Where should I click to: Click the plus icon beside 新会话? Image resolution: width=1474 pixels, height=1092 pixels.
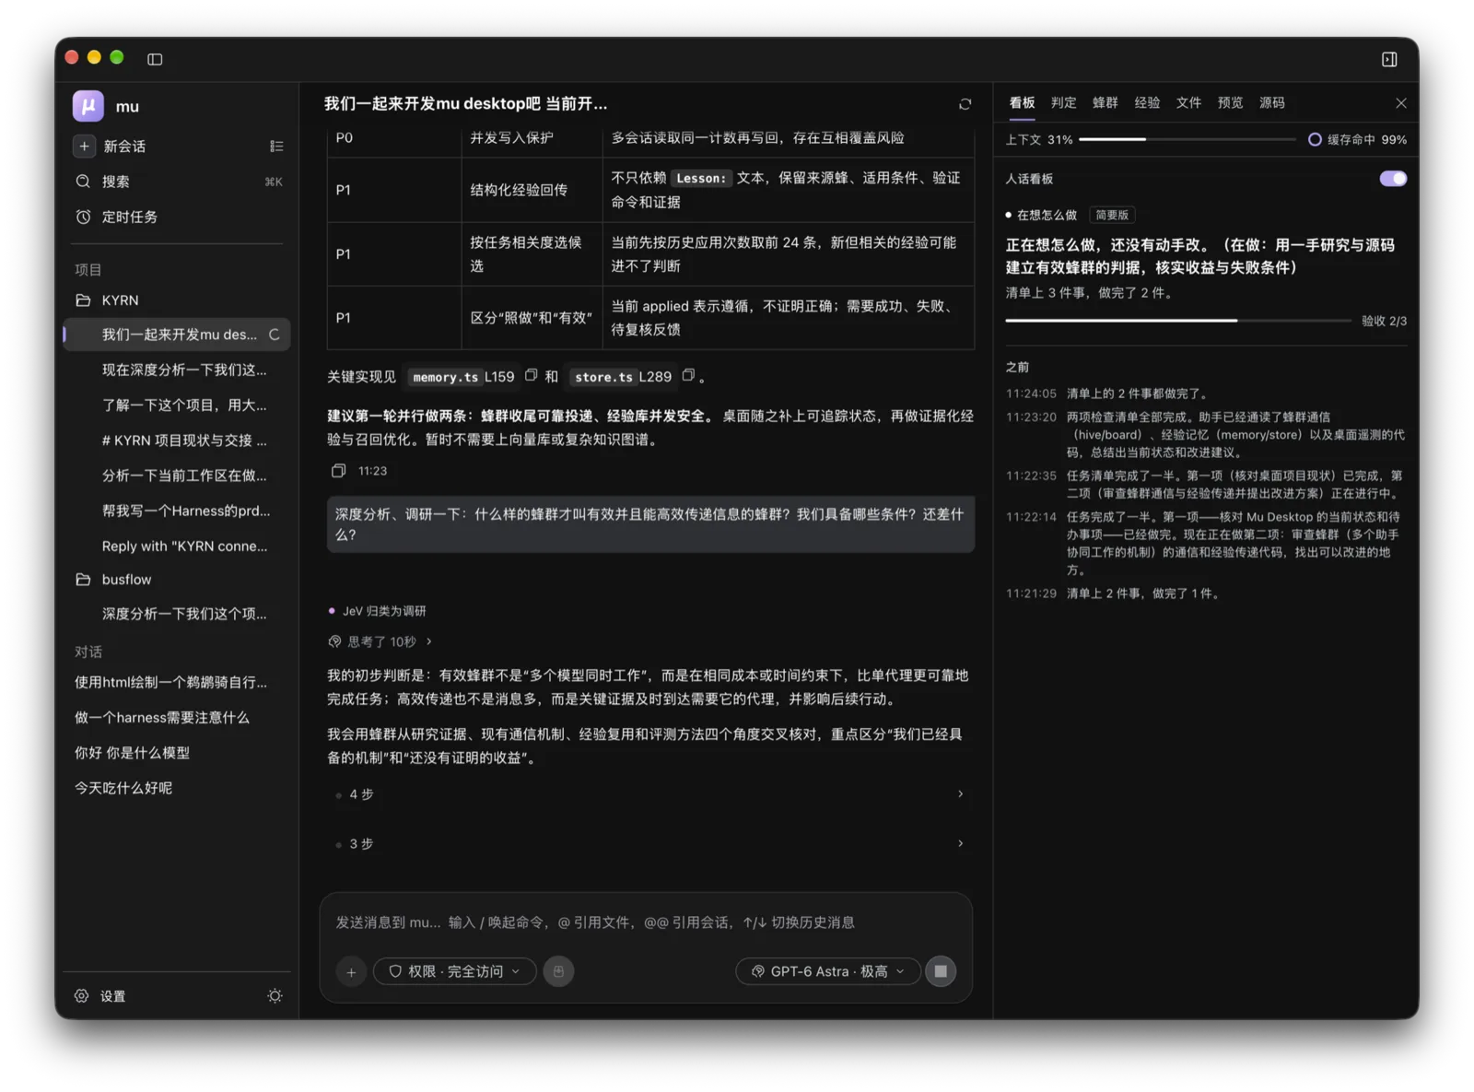click(84, 146)
